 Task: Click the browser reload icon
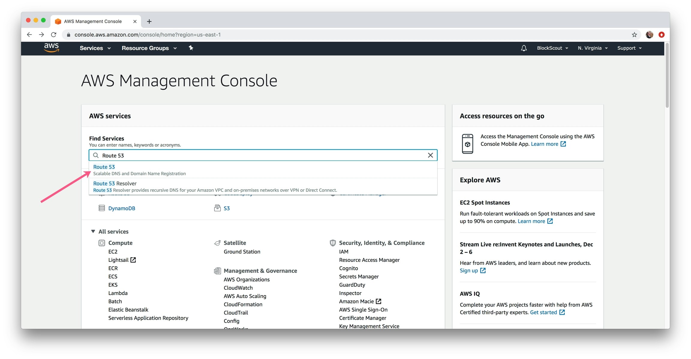tap(54, 35)
